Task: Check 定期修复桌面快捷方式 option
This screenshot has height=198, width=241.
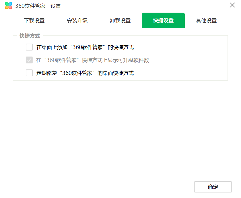Action: click(29, 73)
